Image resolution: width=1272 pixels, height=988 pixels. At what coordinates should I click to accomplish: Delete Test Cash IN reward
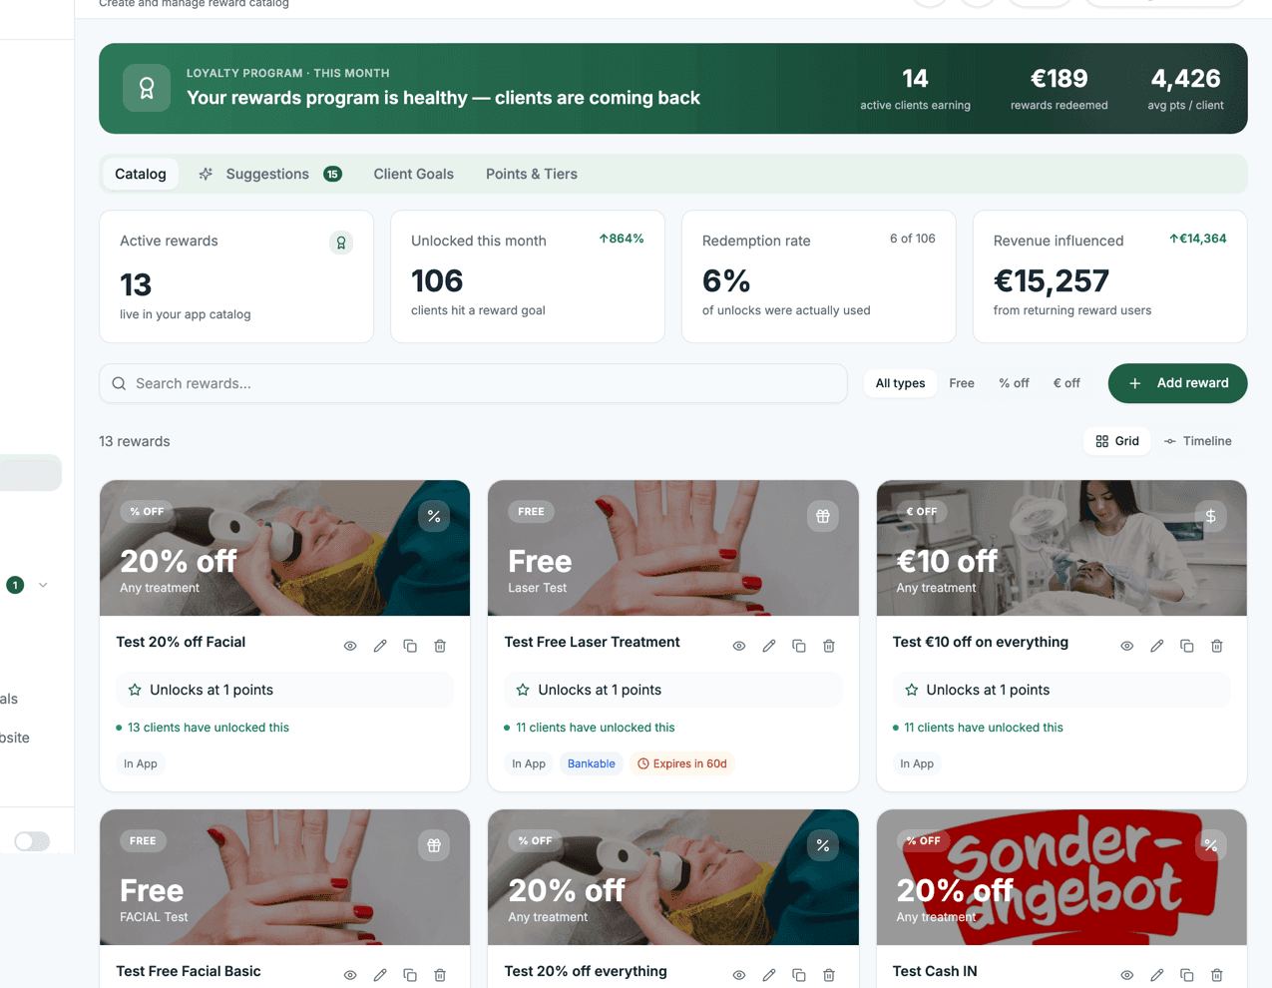(1217, 975)
